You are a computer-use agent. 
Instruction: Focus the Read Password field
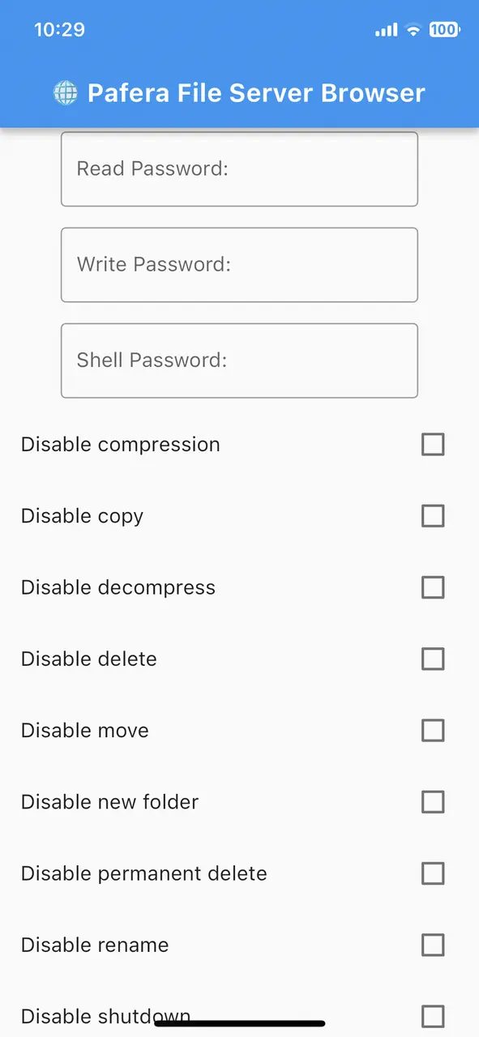point(239,169)
